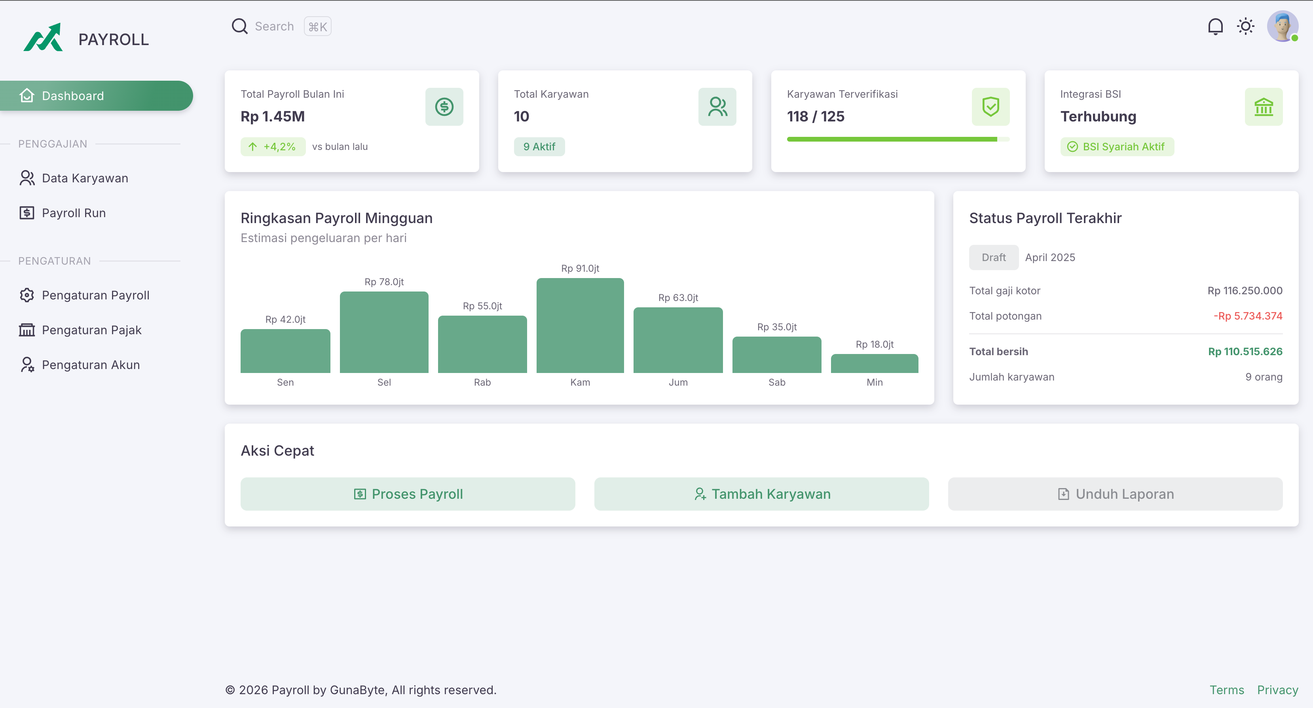Click the April 2025 period label
Screen dimensions: 1313x708
(x=1050, y=258)
